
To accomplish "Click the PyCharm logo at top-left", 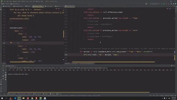I will click(x=2, y=1).
